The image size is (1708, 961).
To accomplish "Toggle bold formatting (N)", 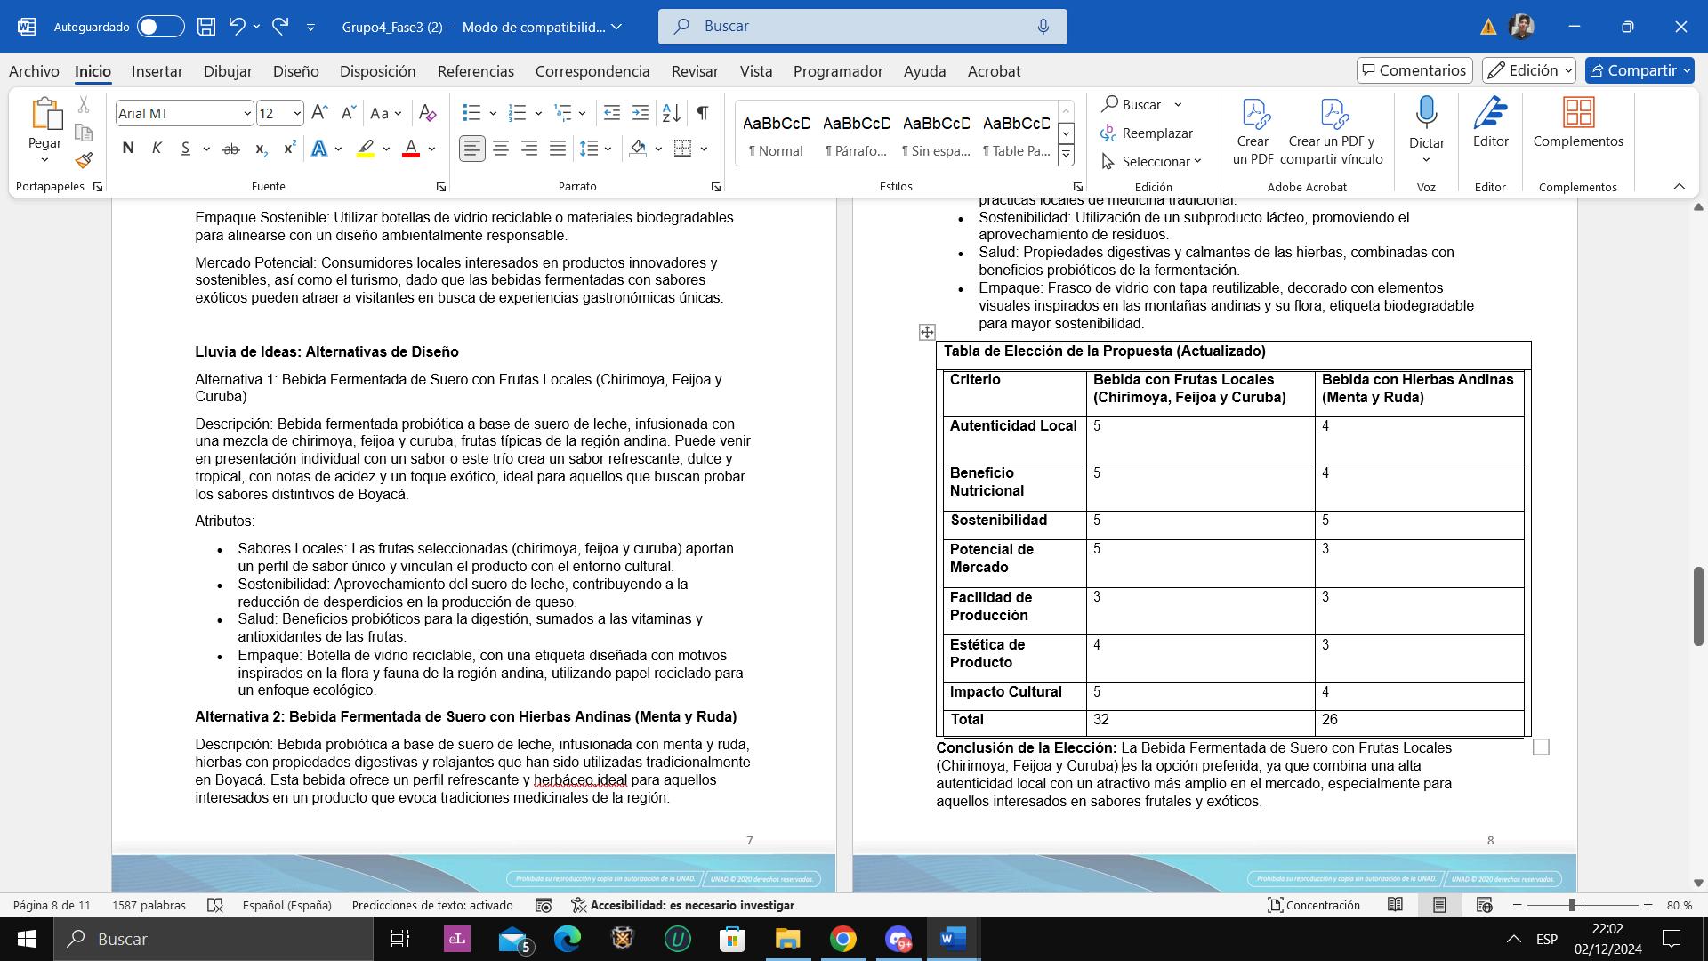I will pyautogui.click(x=128, y=149).
